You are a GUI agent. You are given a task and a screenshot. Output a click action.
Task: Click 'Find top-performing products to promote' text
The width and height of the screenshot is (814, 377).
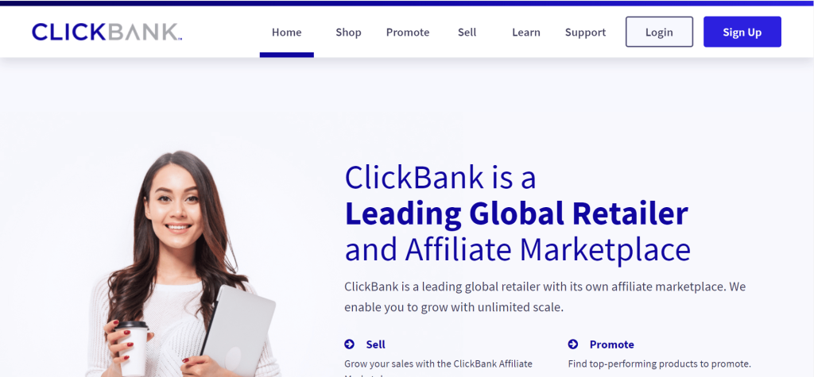[659, 364]
